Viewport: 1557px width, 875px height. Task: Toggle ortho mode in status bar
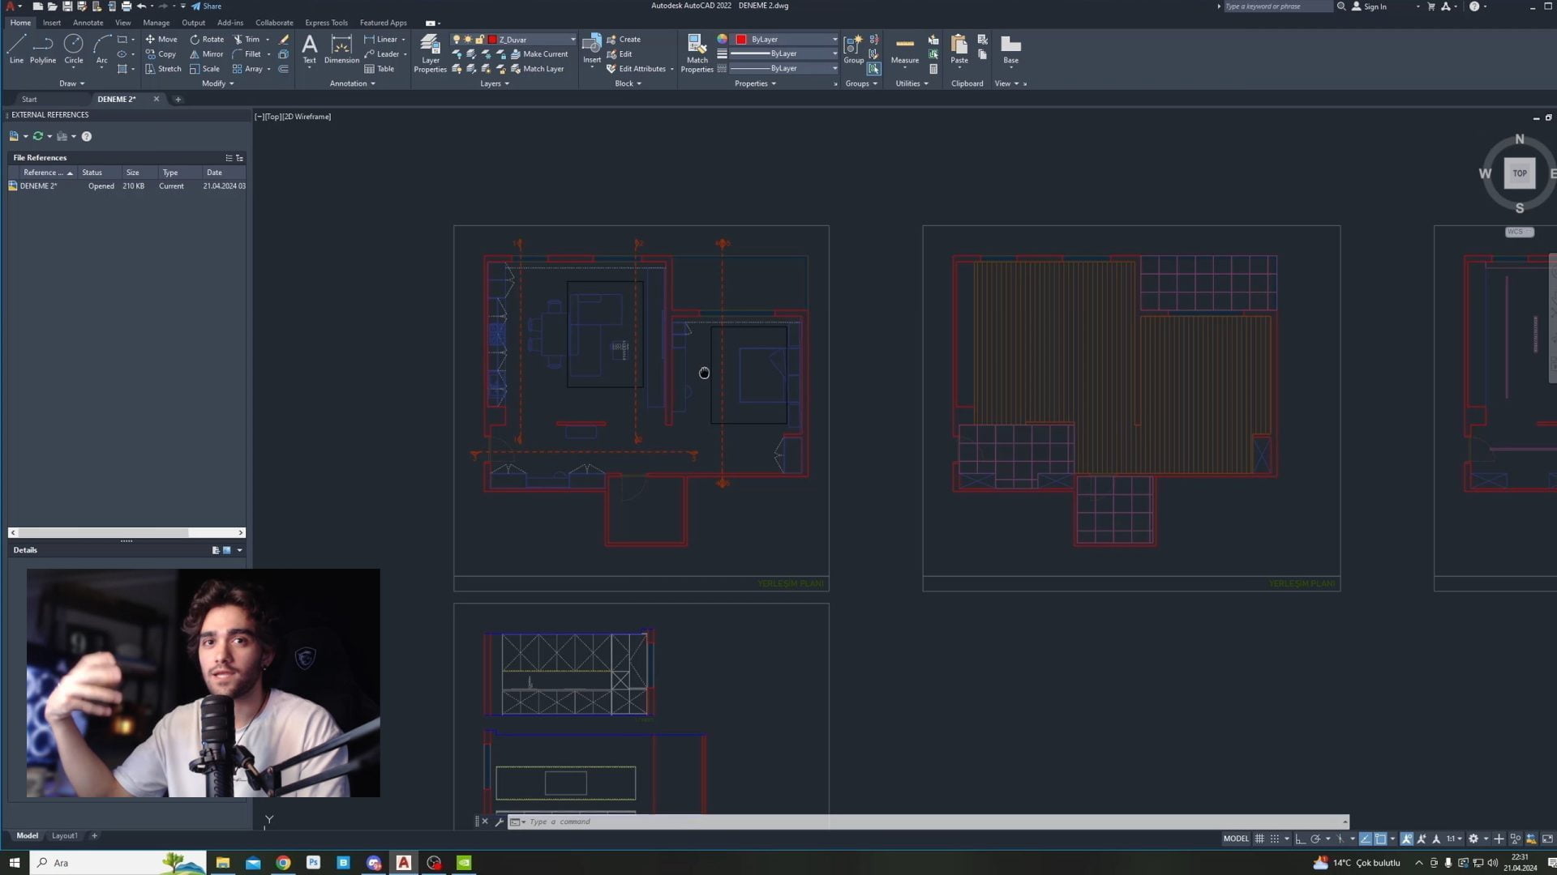[x=1300, y=839]
